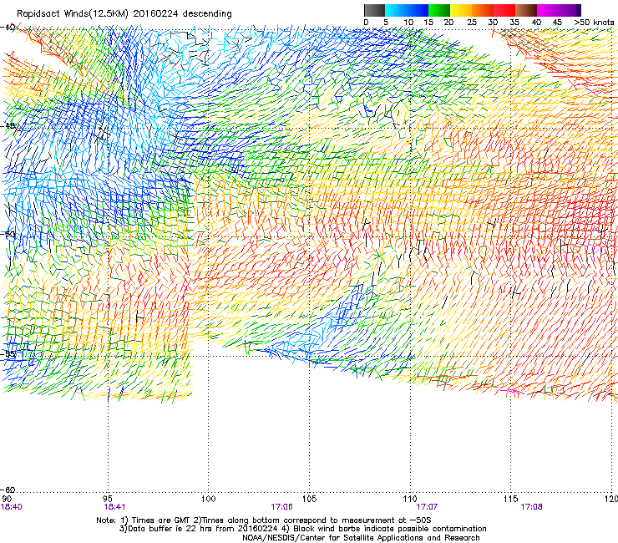Click the 18:41 pass time label

coord(114,507)
